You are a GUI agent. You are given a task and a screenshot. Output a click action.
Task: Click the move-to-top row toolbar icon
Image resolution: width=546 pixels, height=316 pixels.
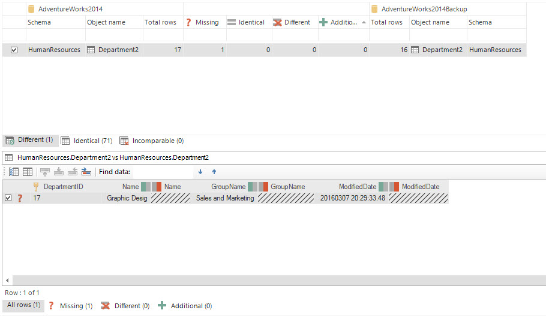45,172
